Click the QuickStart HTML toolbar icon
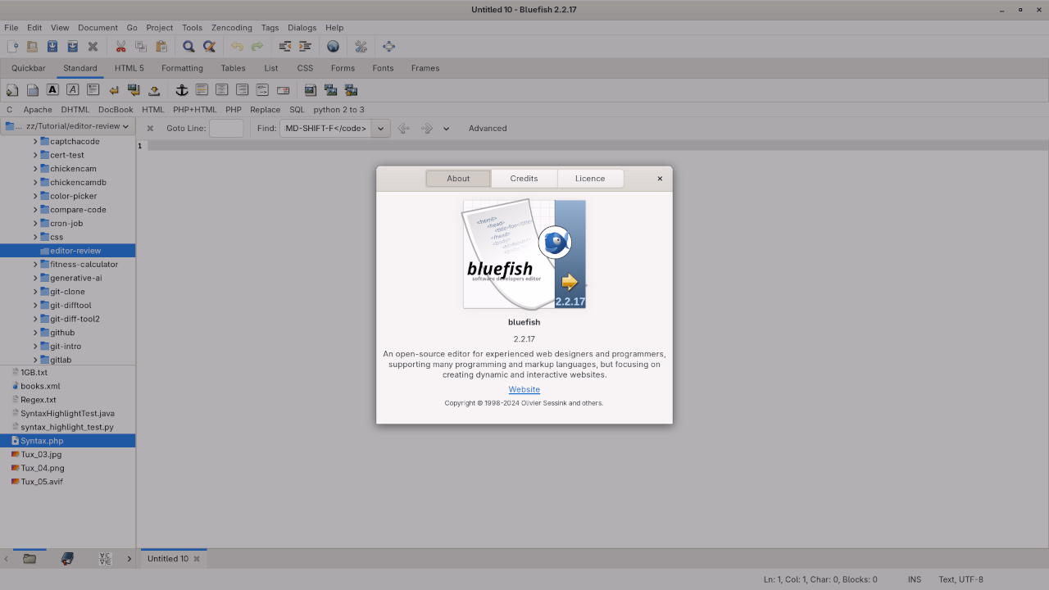1049x590 pixels. 12,90
